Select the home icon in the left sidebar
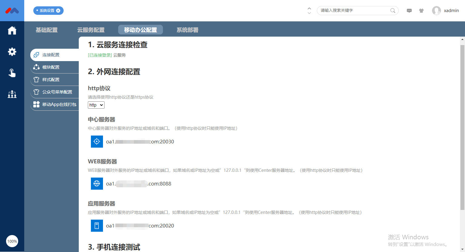This screenshot has height=252, width=465. 12,30
